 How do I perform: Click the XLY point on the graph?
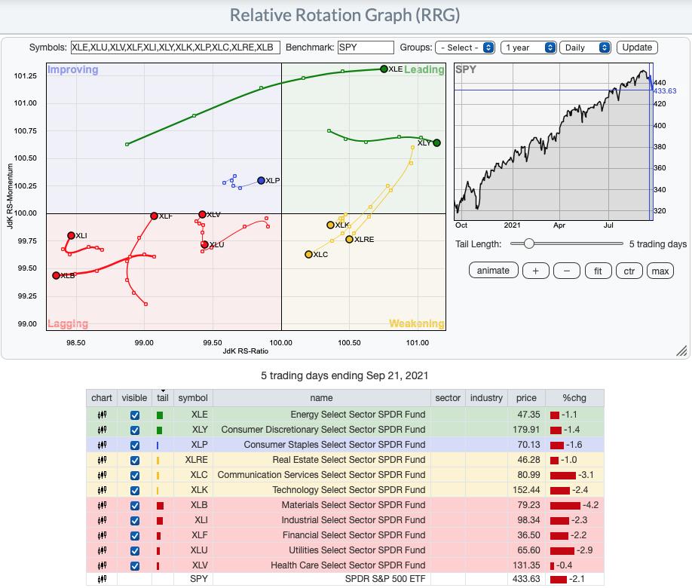click(436, 142)
